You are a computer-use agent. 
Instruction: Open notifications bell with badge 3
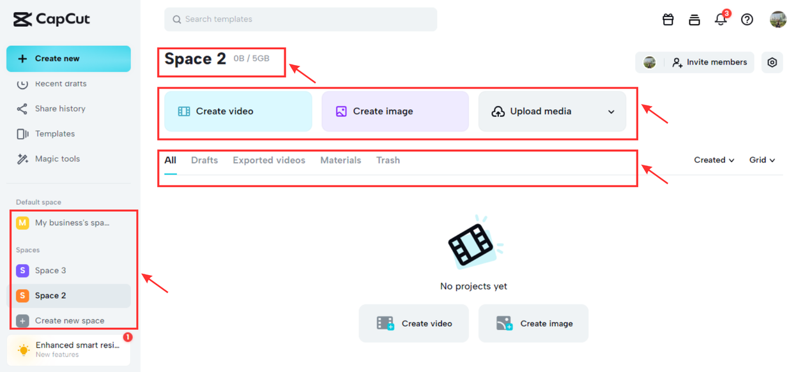[721, 19]
